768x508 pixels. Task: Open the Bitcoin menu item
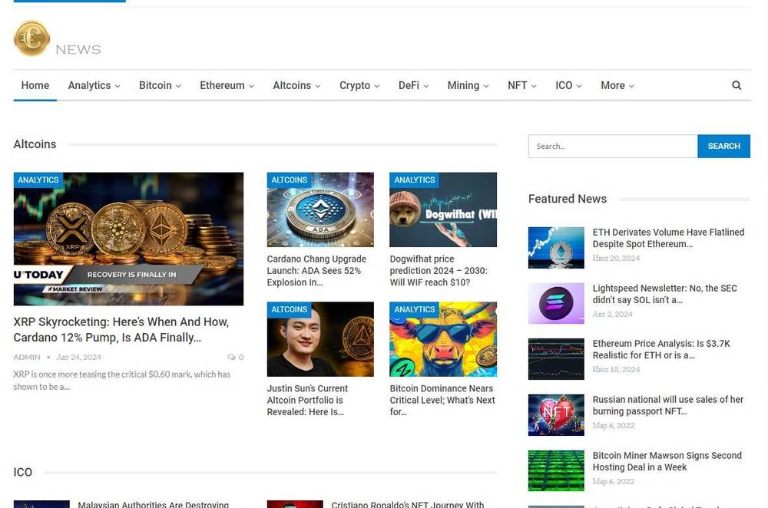[x=155, y=85]
